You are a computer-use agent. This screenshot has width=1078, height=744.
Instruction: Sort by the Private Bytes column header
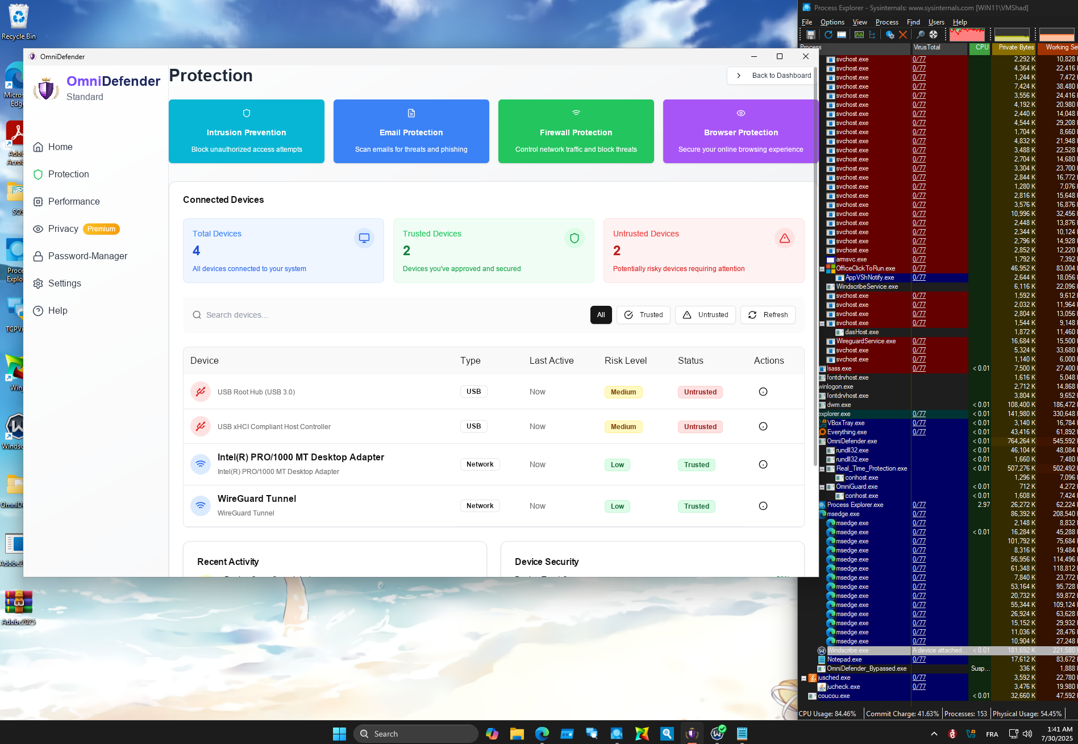point(1014,48)
